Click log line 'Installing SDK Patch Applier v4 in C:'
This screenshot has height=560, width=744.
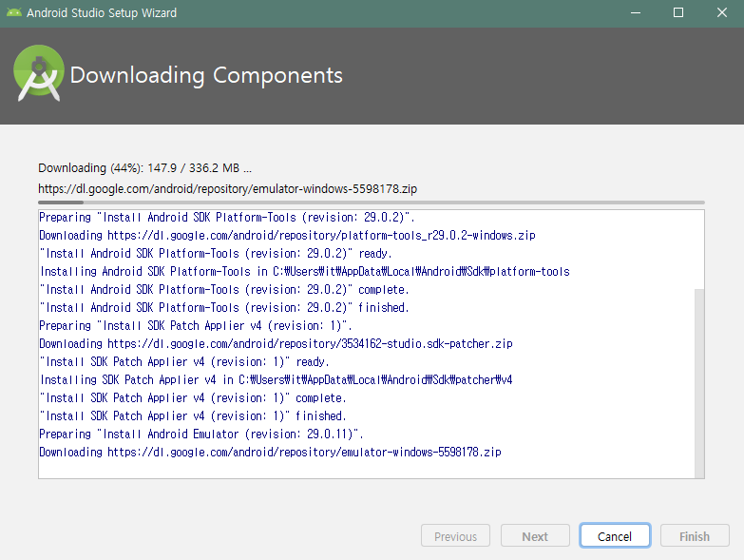(x=277, y=379)
